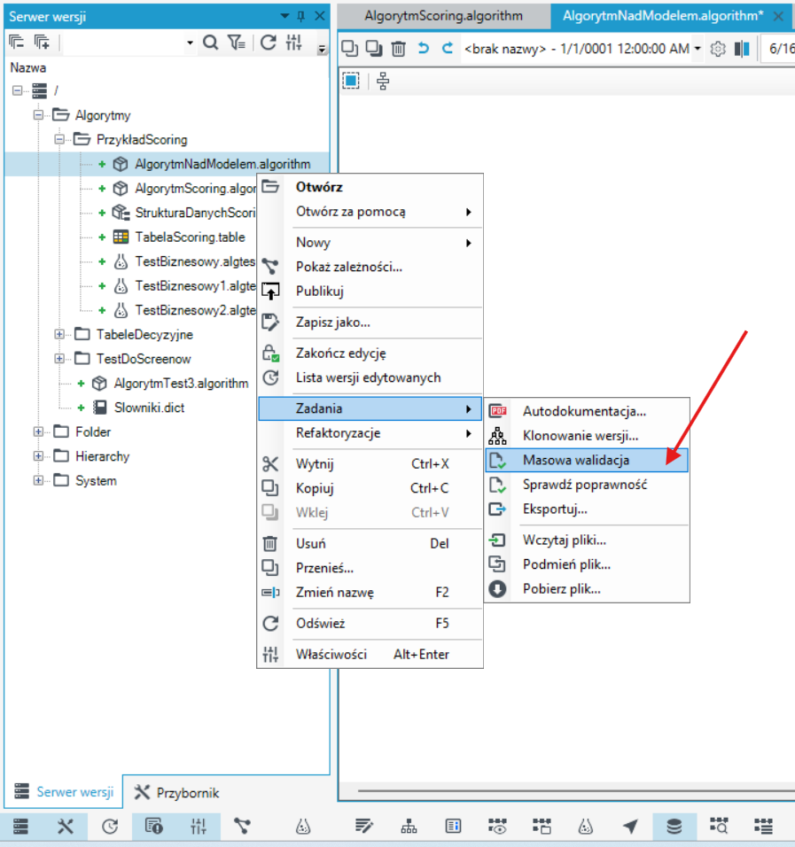
Task: Open the gear settings icon in editor toolbar
Action: coord(718,49)
